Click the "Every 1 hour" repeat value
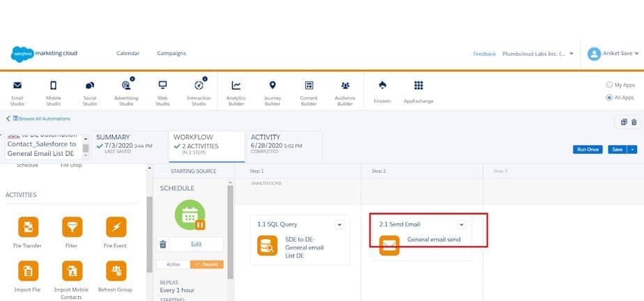The height and width of the screenshot is (301, 644). point(177,291)
